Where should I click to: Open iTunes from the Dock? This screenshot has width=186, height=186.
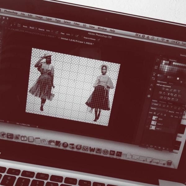[x=65, y=145]
